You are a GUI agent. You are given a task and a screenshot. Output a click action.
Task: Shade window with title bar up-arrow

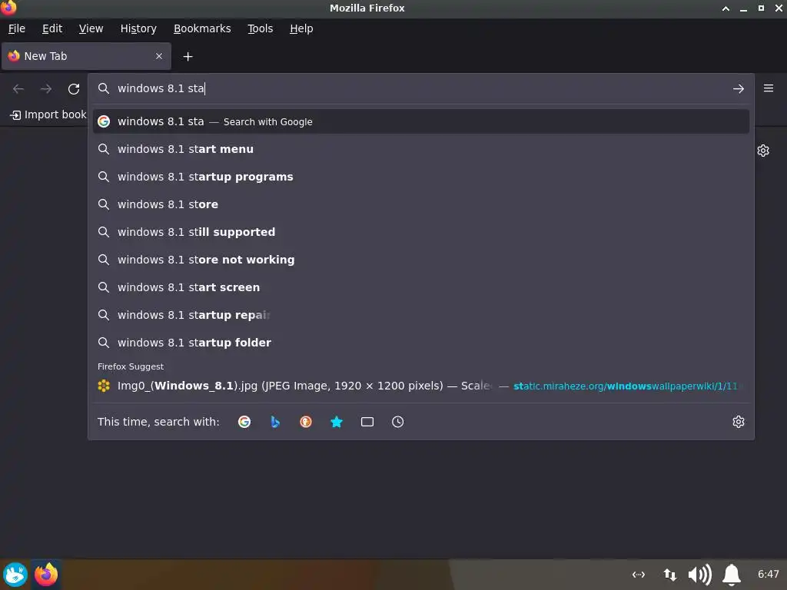coord(726,8)
